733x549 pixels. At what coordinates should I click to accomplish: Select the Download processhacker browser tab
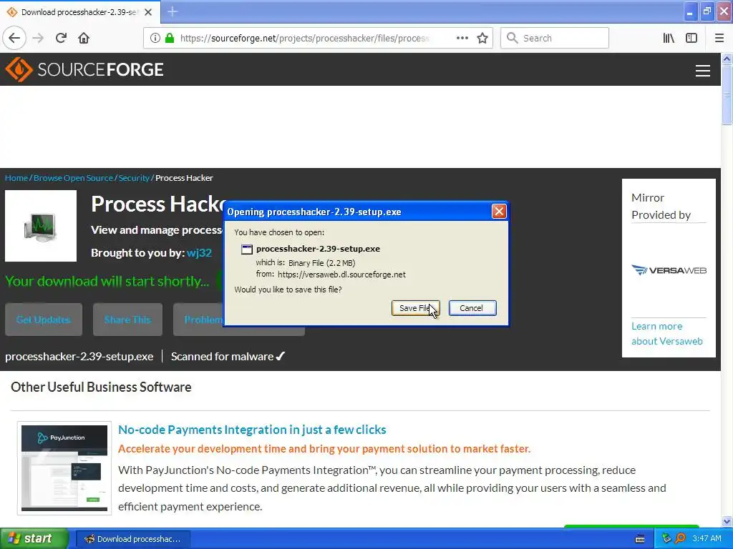coord(80,12)
